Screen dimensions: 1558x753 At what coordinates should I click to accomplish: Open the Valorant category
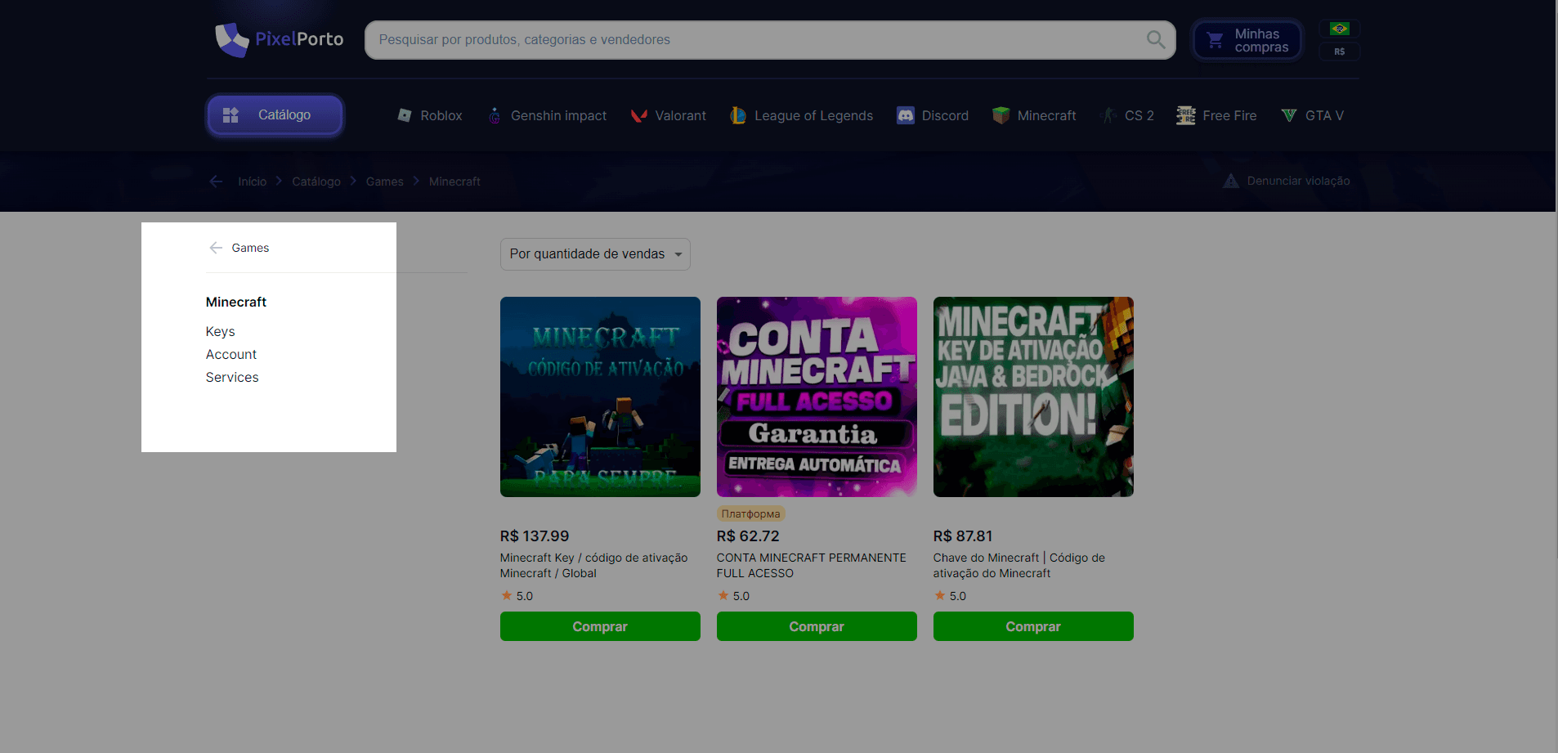(x=668, y=115)
